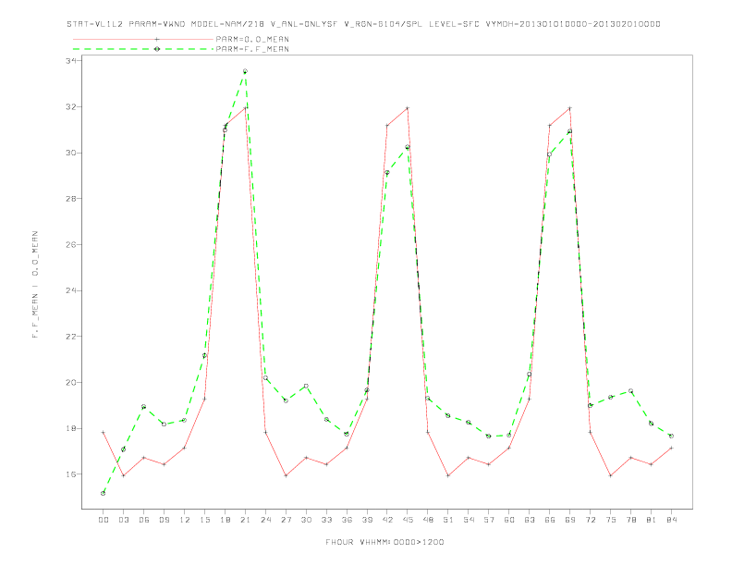Click y-axis tick label 20

71,383
